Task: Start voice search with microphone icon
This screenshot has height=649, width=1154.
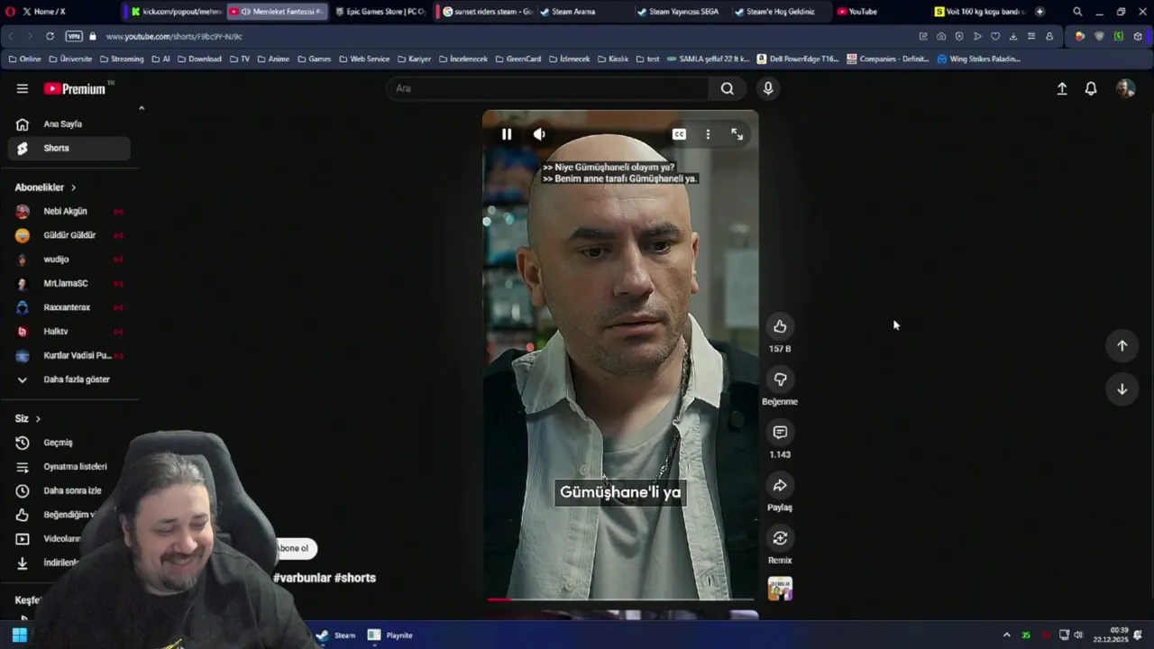Action: point(768,88)
